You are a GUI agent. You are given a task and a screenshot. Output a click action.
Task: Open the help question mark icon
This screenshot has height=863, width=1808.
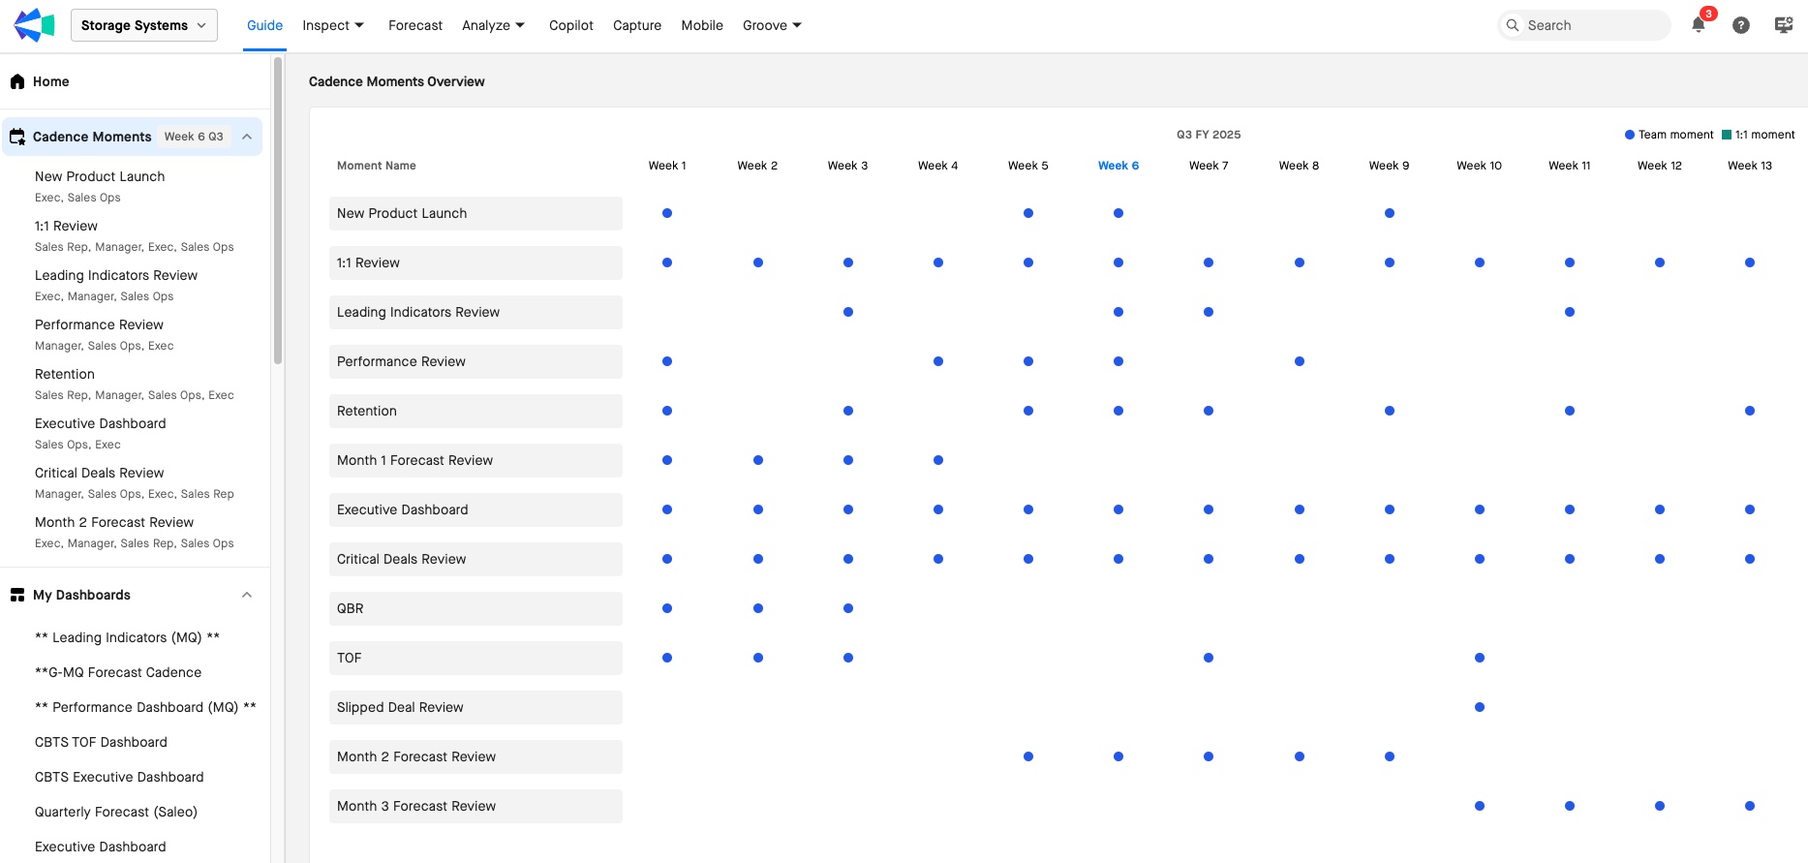coord(1740,25)
